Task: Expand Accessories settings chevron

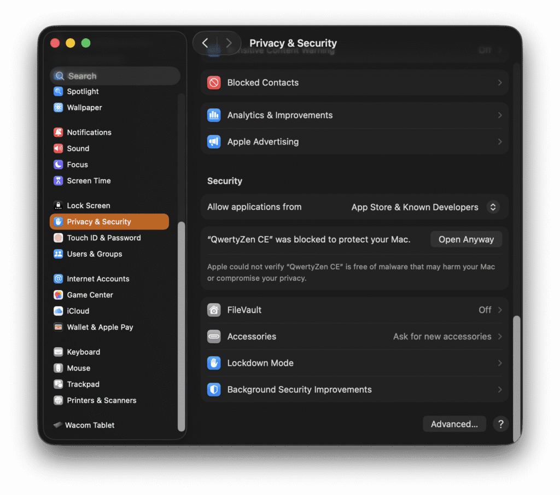Action: [499, 337]
